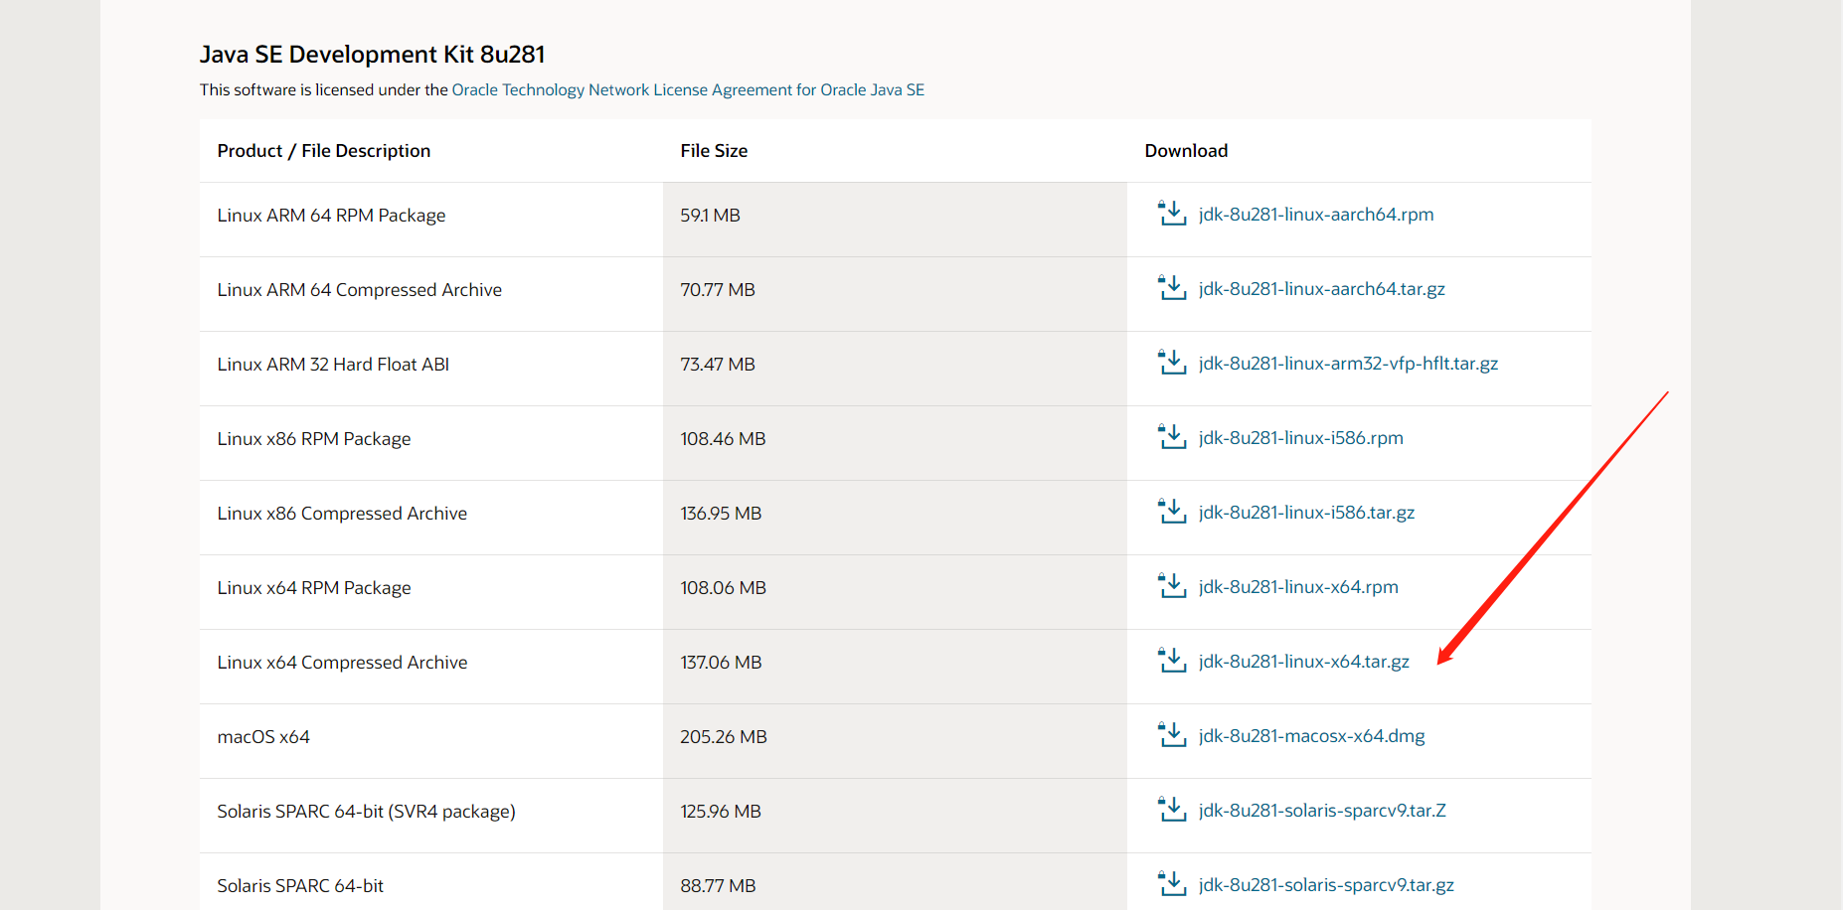Download jdk-8u281-linux-arm32-vfp-hflt.tar.gz link
The width and height of the screenshot is (1843, 910).
pos(1348,364)
